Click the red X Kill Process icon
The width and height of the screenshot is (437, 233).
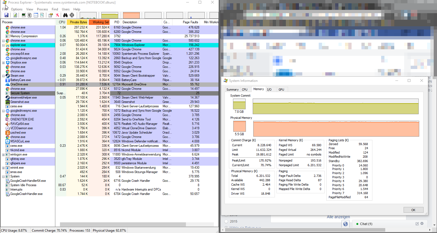tap(57, 15)
